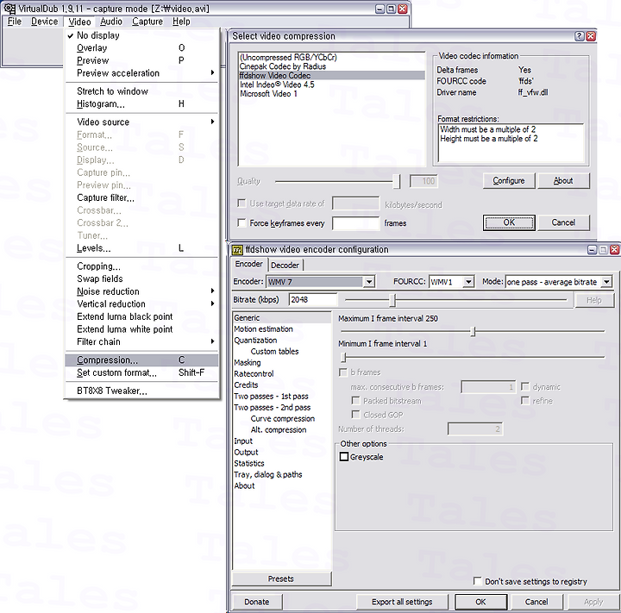The image size is (621, 613).
Task: Expand the Video source submenu
Action: 141,122
